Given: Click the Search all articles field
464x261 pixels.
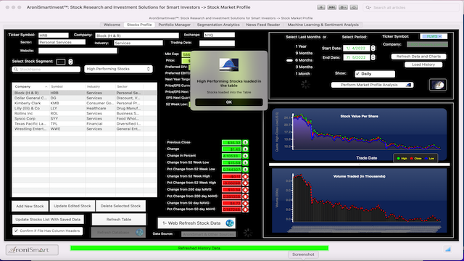Looking at the screenshot, I should [411, 7].
